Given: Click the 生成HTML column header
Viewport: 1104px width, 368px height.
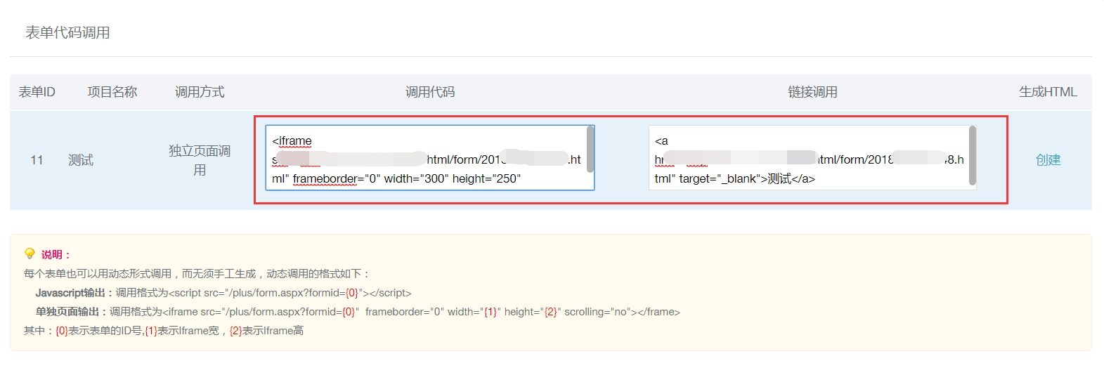Looking at the screenshot, I should (1048, 92).
